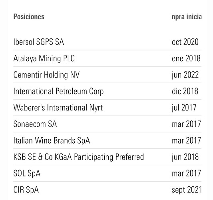Image resolution: width=213 pixels, height=200 pixels.
Task: Click the jul 2017 date cell
Action: 184,108
